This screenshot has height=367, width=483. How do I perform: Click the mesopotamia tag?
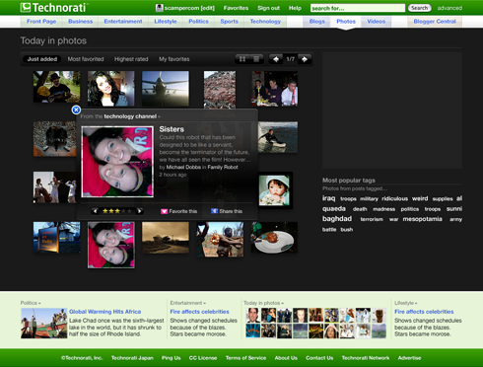pyautogui.click(x=422, y=219)
